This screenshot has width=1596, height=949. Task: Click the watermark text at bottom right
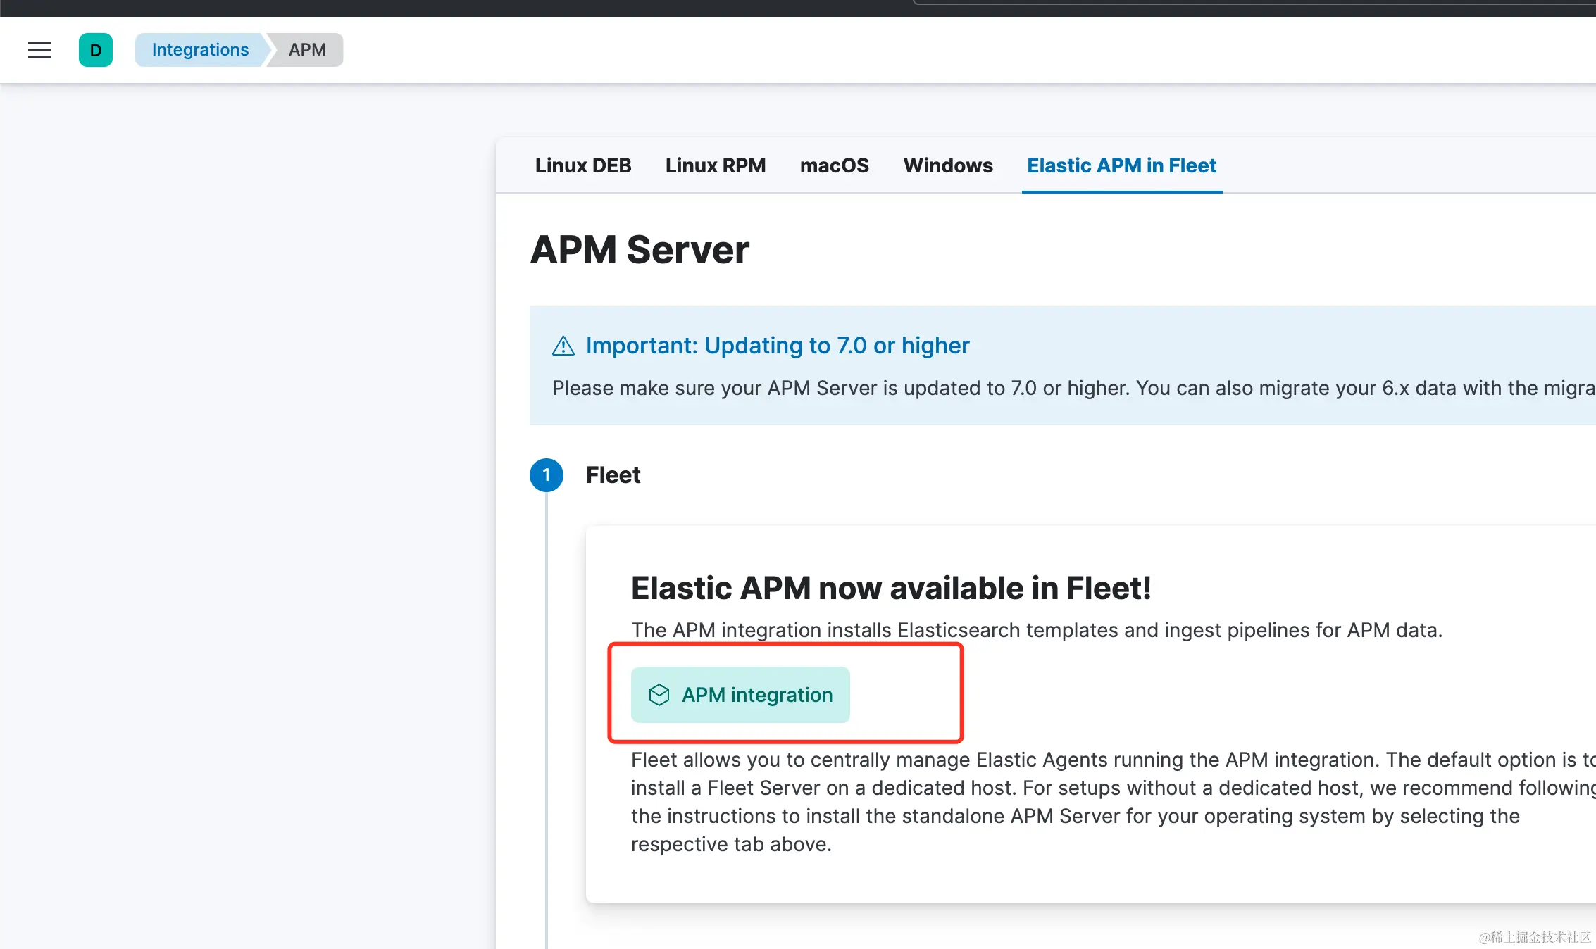coord(1534,937)
